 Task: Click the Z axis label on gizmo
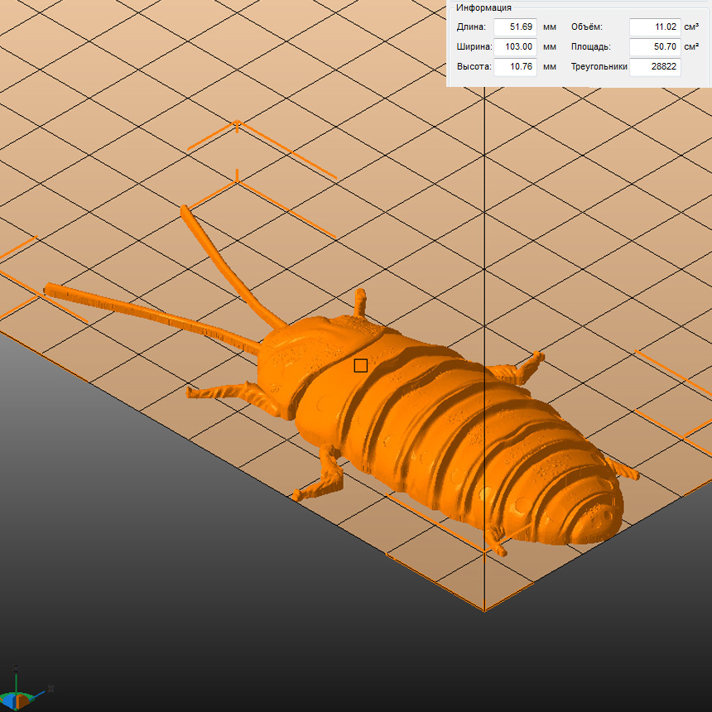(x=16, y=667)
